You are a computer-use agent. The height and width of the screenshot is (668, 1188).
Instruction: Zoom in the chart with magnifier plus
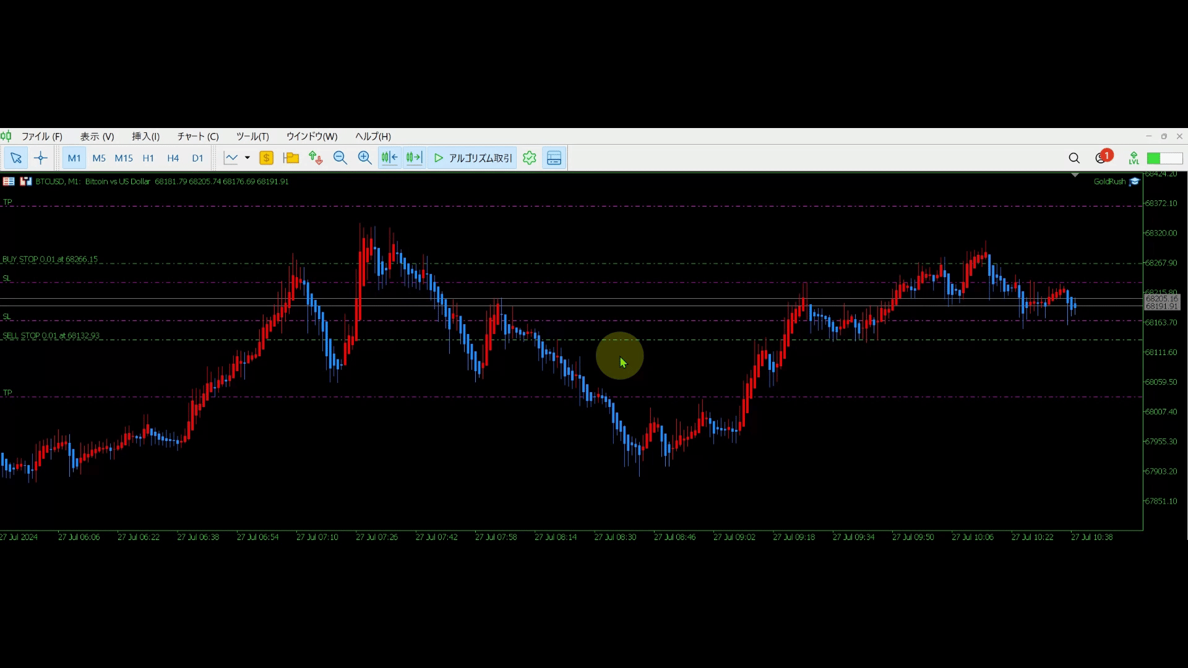(364, 158)
